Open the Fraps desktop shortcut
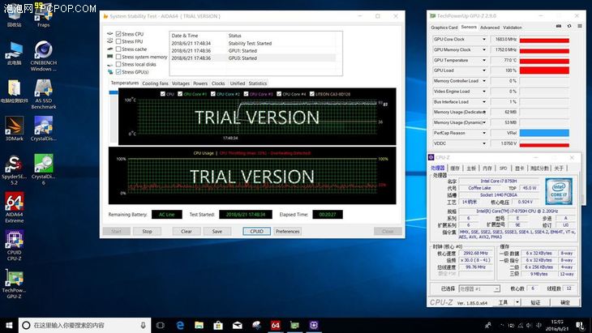592x333 pixels. (x=43, y=15)
